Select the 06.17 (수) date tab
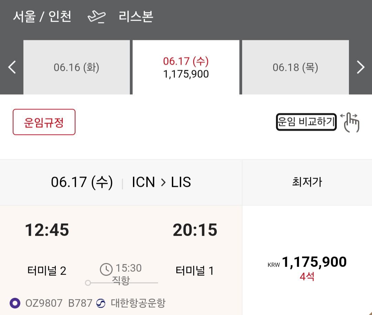 186,67
